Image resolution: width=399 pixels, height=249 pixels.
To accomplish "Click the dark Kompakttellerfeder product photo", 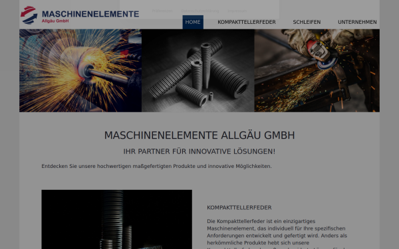I will tap(117, 219).
